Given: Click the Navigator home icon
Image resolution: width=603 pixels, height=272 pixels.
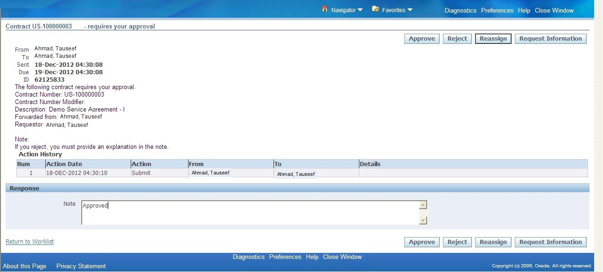Looking at the screenshot, I should [x=325, y=8].
